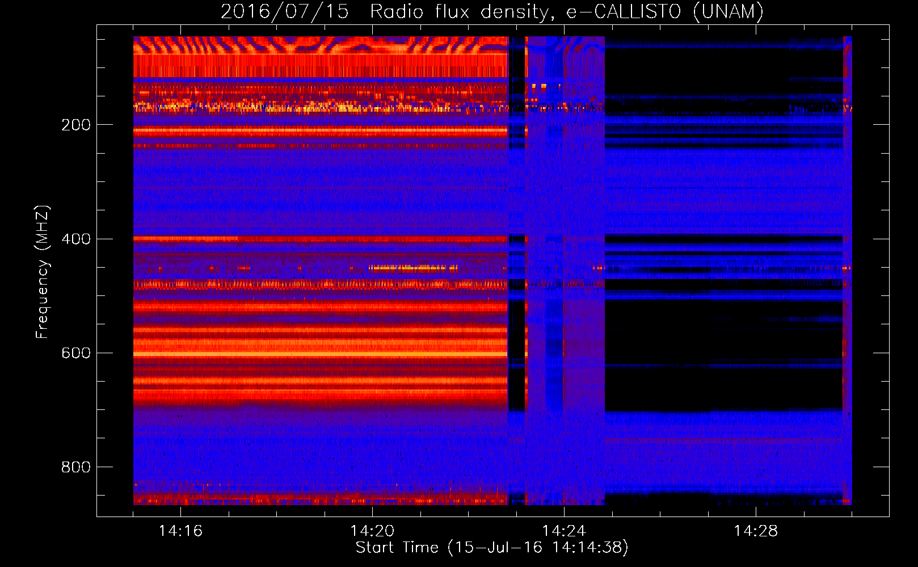Click the 'Start Time (15-Jul-16 14:14:38)' label
Image resolution: width=918 pixels, height=567 pixels.
coord(492,548)
